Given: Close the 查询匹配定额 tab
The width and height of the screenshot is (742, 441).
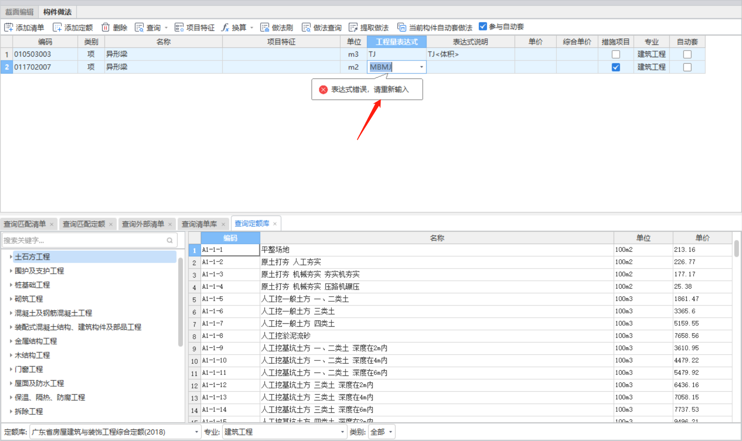Looking at the screenshot, I should [x=111, y=224].
